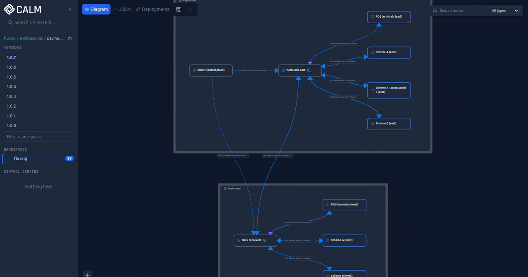
Task: Click 'Authorization responses back' label in Region west
Action: point(300,222)
